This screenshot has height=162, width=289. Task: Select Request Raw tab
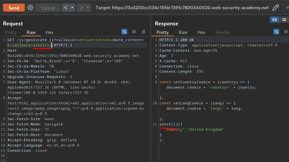click(31, 32)
